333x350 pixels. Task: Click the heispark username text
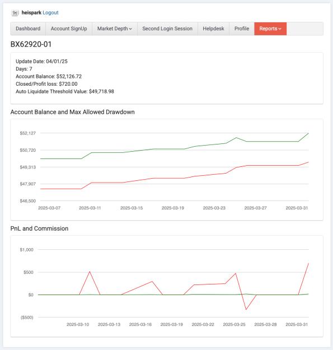tap(31, 13)
